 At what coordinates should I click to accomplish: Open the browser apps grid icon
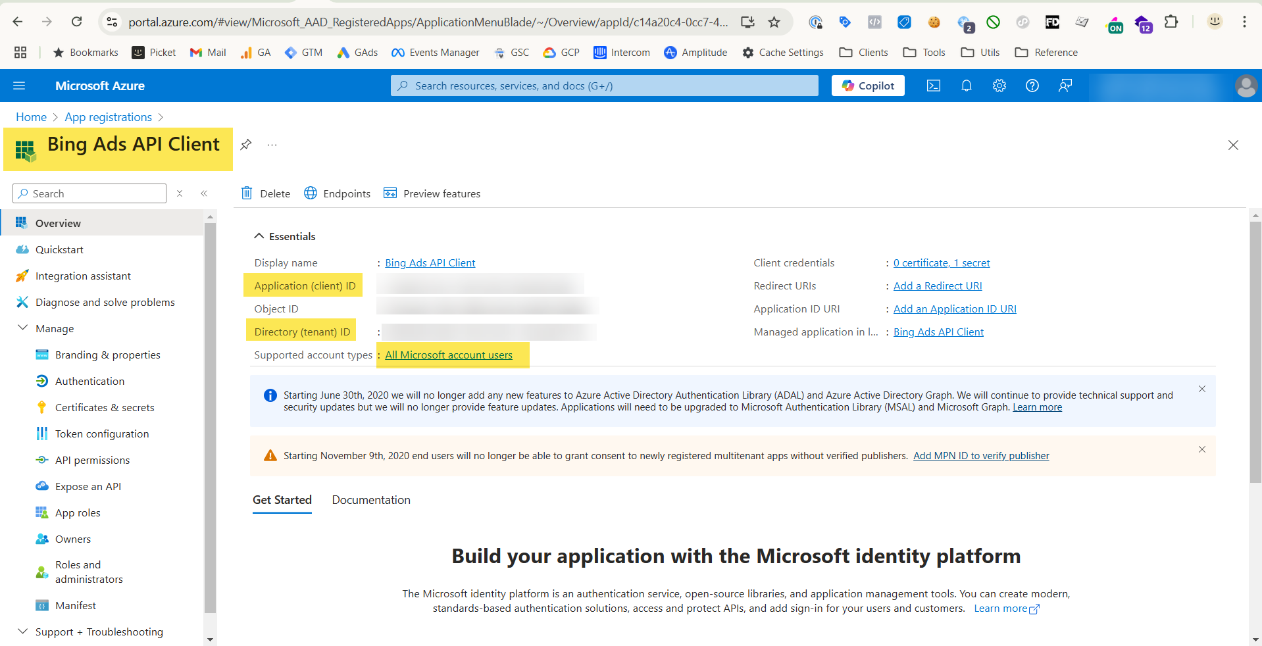tap(20, 53)
